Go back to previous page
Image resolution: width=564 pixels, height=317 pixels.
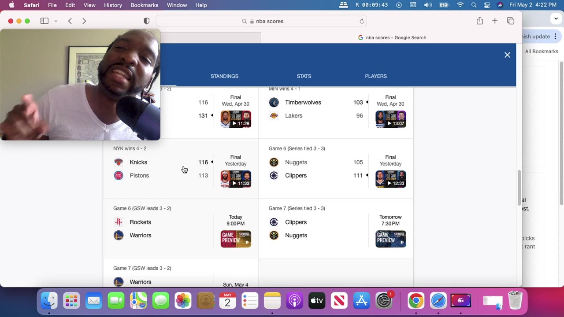click(x=70, y=21)
